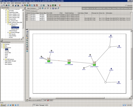Click the green refresh icon in table toolbar

pos(42,8)
